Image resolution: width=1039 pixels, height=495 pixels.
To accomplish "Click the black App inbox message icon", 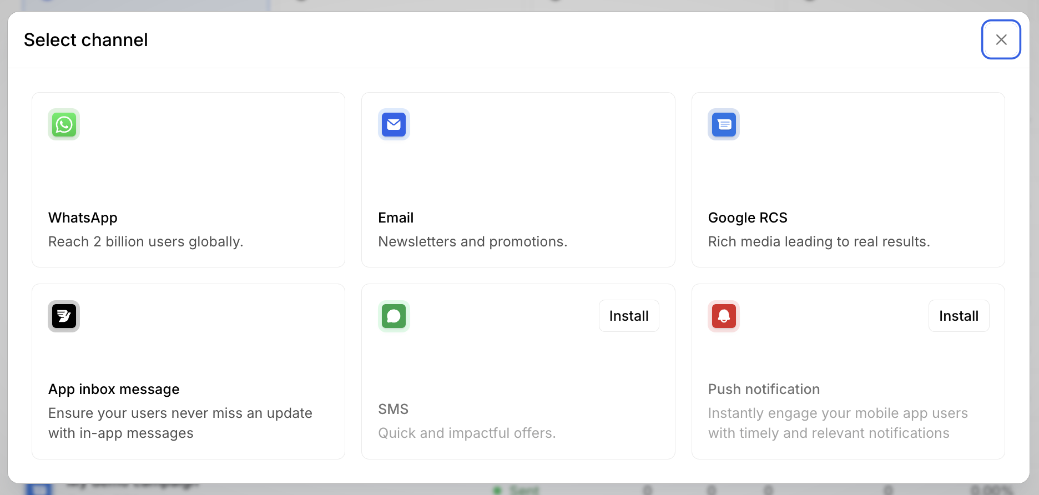I will click(64, 316).
